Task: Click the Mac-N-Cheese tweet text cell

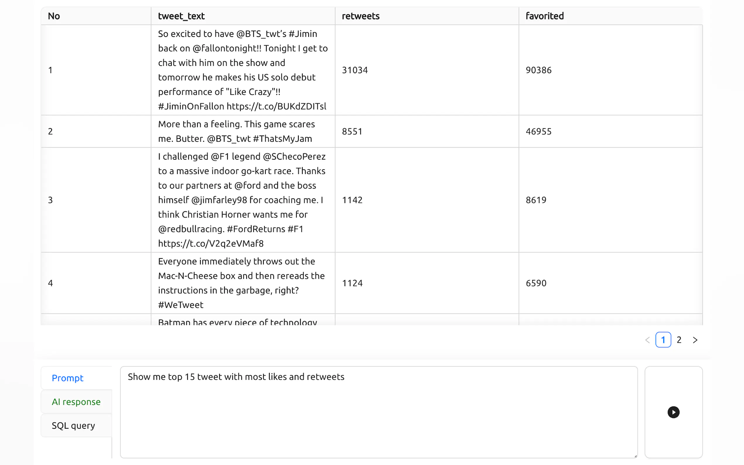Action: coord(241,283)
